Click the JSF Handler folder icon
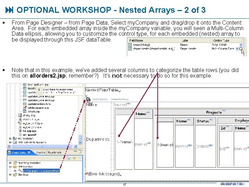 [x=15, y=167]
